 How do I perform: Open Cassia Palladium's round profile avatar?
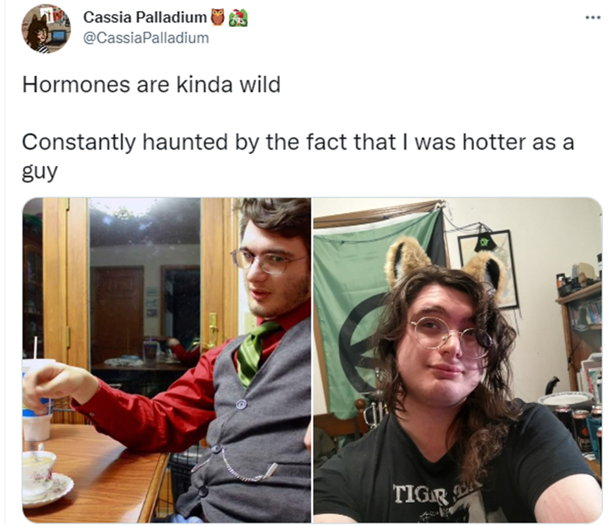(46, 29)
